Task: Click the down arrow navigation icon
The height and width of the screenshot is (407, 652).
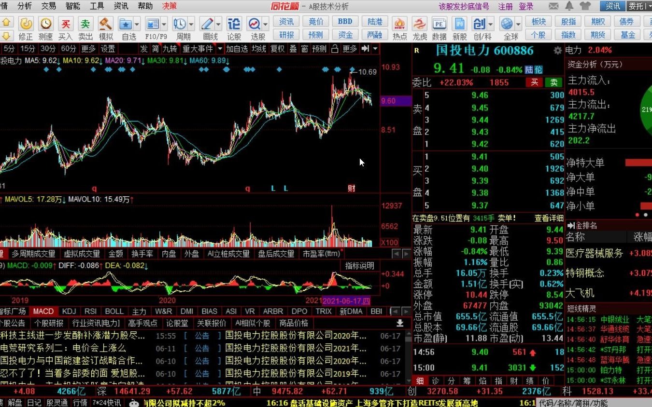Action: coord(6,36)
